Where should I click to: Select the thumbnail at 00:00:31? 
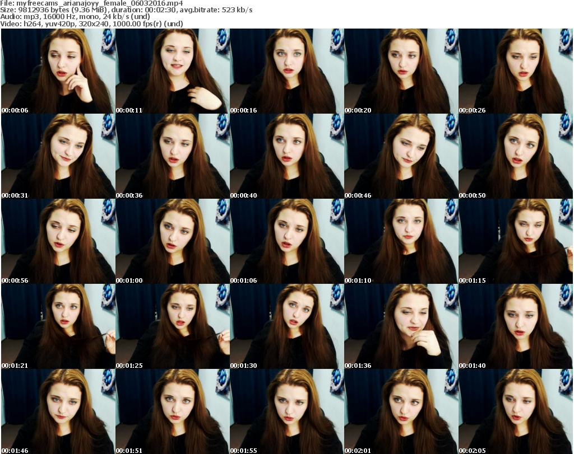click(58, 156)
